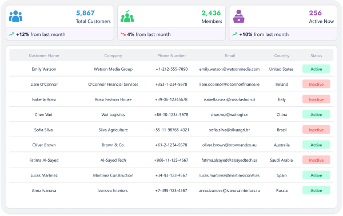Select the Fatima Al-Sayed customer name

tap(44, 160)
